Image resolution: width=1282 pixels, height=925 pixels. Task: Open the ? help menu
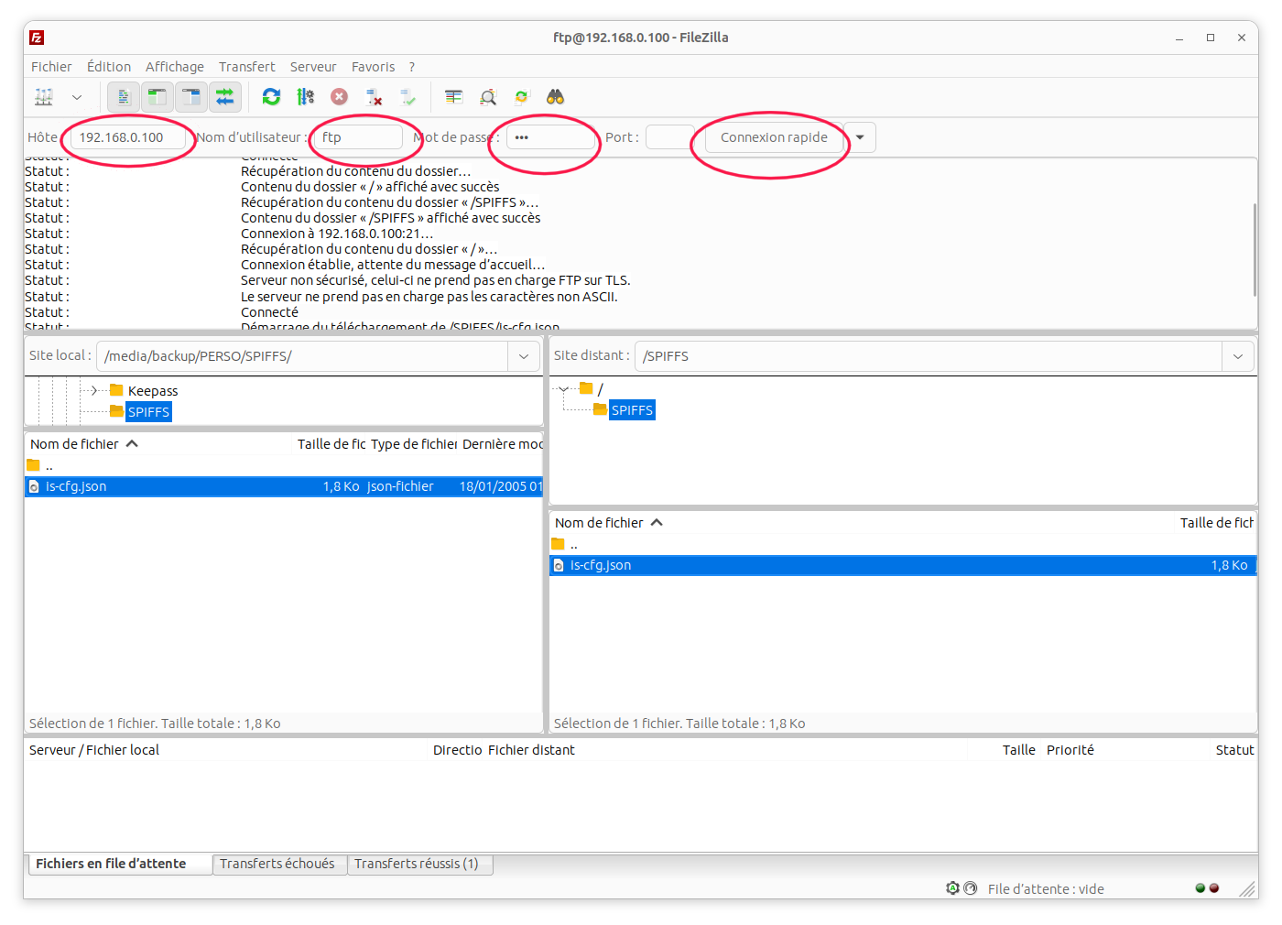pyautogui.click(x=412, y=67)
